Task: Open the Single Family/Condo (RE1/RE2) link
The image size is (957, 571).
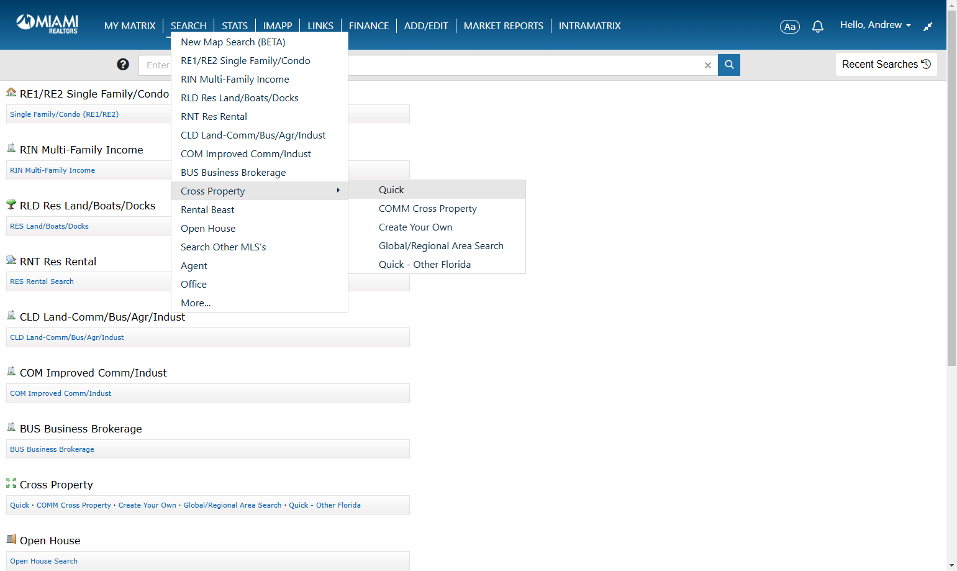Action: (x=65, y=114)
